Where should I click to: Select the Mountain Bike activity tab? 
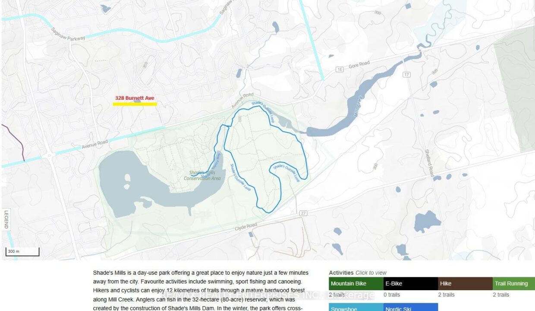coord(356,284)
